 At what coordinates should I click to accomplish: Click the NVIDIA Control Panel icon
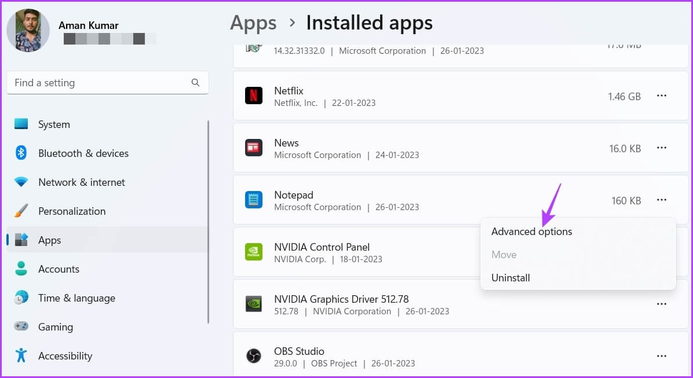coord(254,252)
